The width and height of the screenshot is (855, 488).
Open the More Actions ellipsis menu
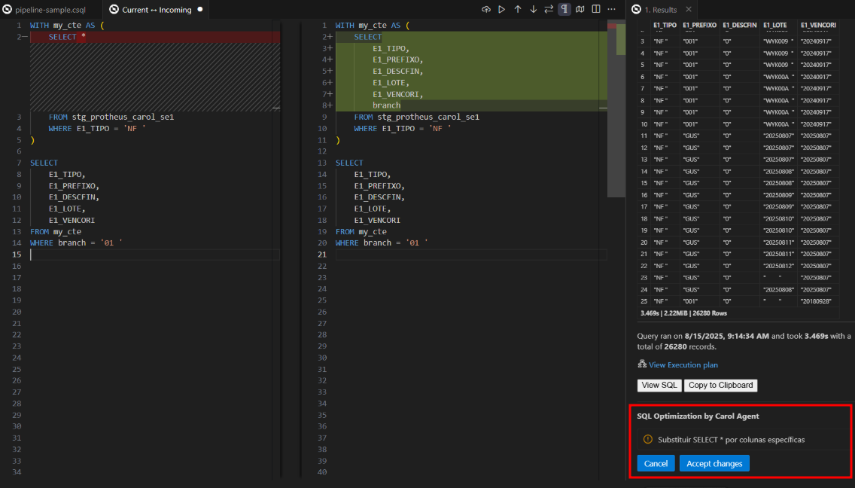tap(612, 9)
